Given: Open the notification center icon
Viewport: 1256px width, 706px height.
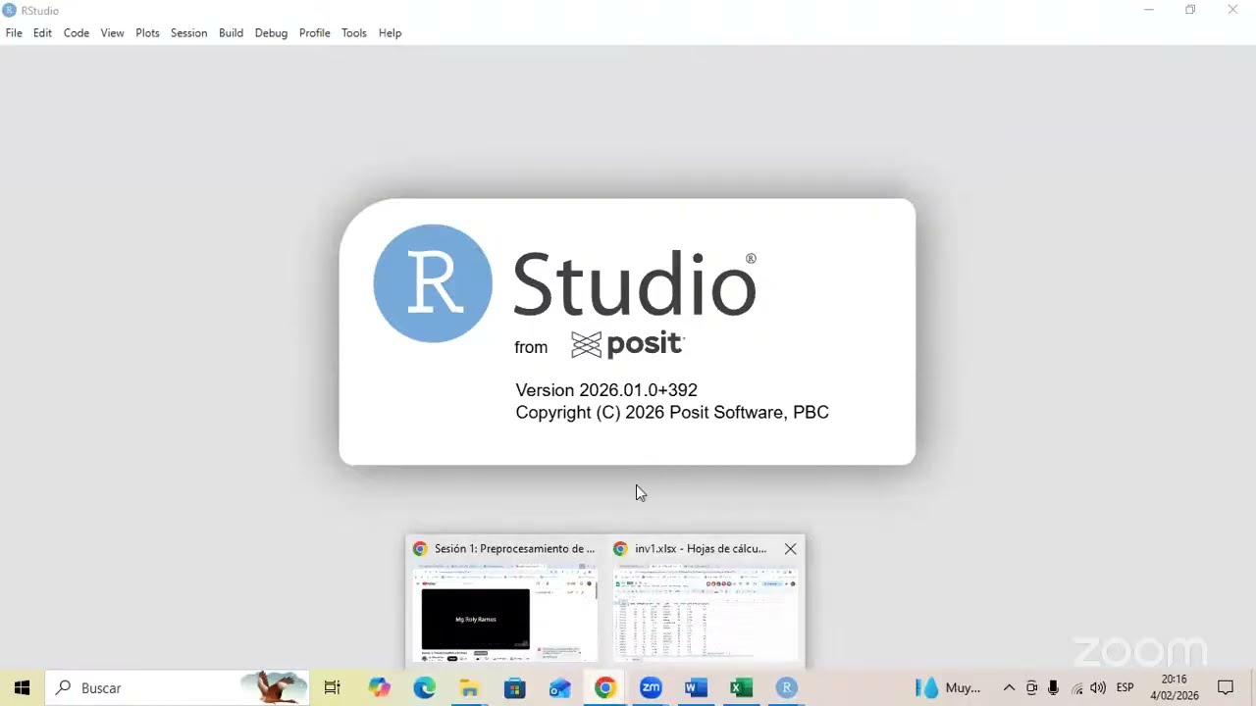Looking at the screenshot, I should point(1226,687).
